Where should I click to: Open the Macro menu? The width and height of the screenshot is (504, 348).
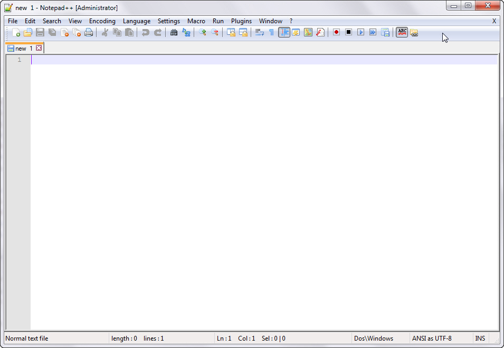coord(196,21)
